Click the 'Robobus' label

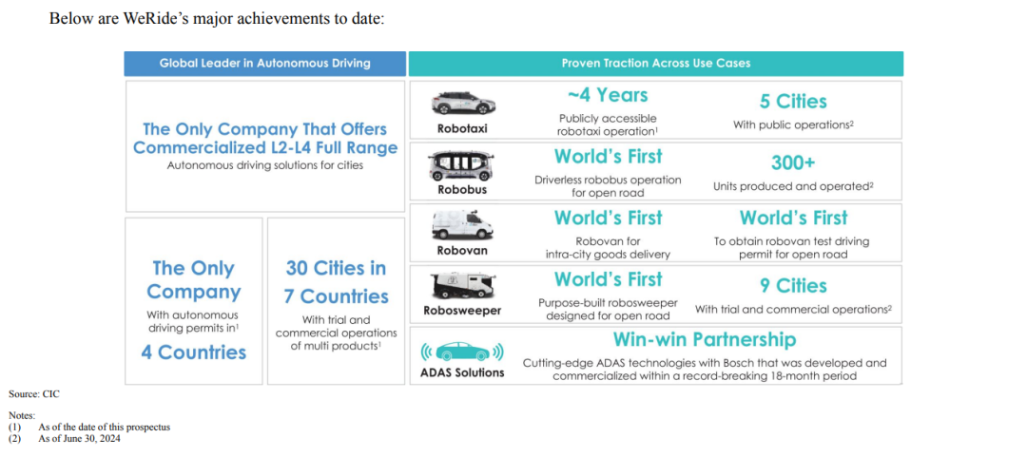[x=462, y=191]
